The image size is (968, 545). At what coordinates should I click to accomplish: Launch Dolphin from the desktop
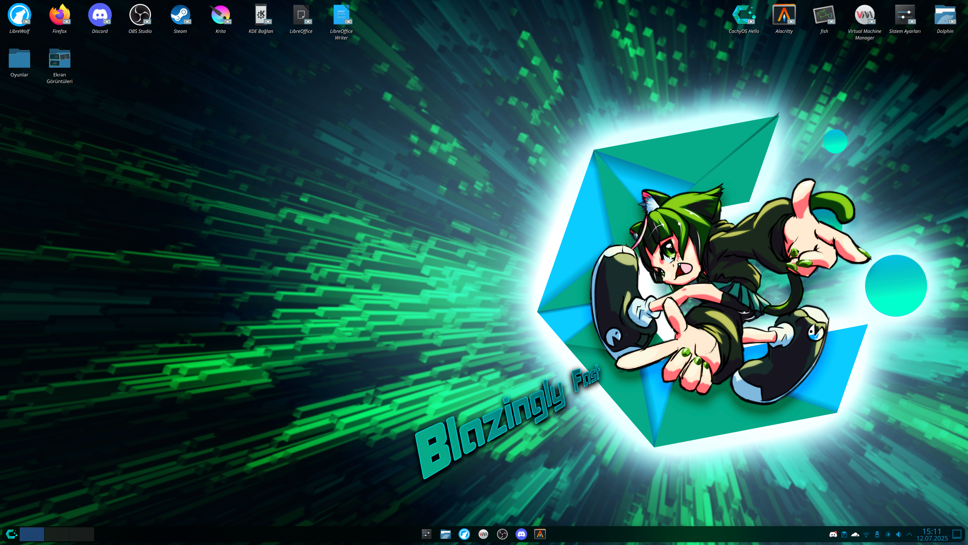(x=945, y=19)
